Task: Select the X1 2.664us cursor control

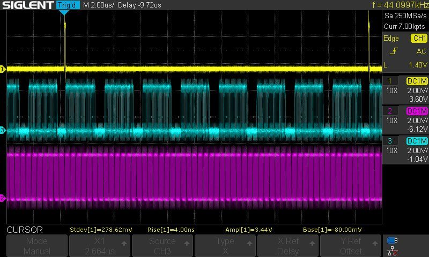Action: 100,246
